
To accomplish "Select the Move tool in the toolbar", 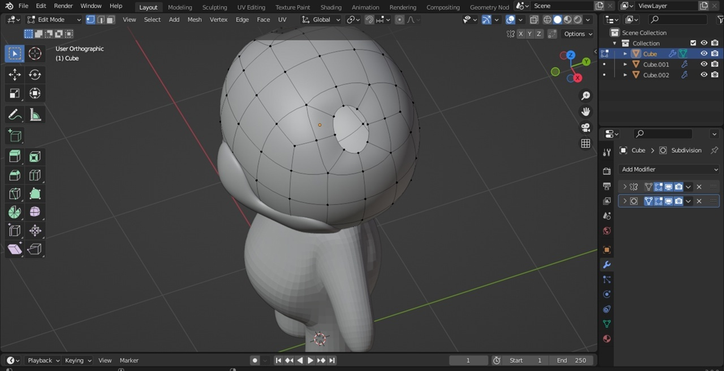I will [15, 75].
